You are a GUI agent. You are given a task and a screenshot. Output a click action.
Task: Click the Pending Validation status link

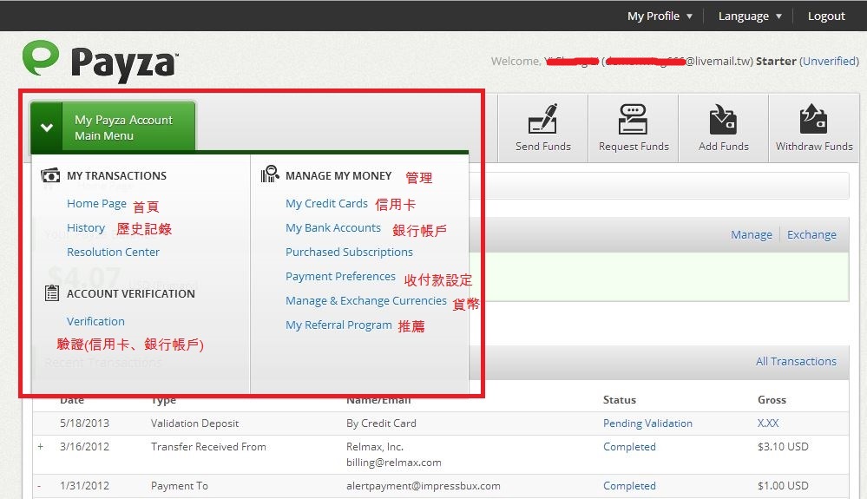pos(647,423)
